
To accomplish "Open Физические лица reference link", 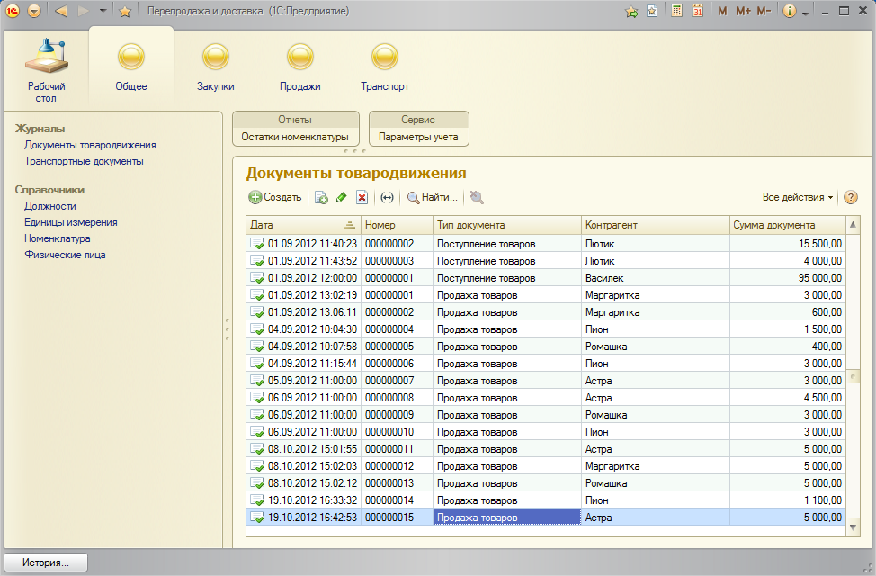I will pos(65,255).
